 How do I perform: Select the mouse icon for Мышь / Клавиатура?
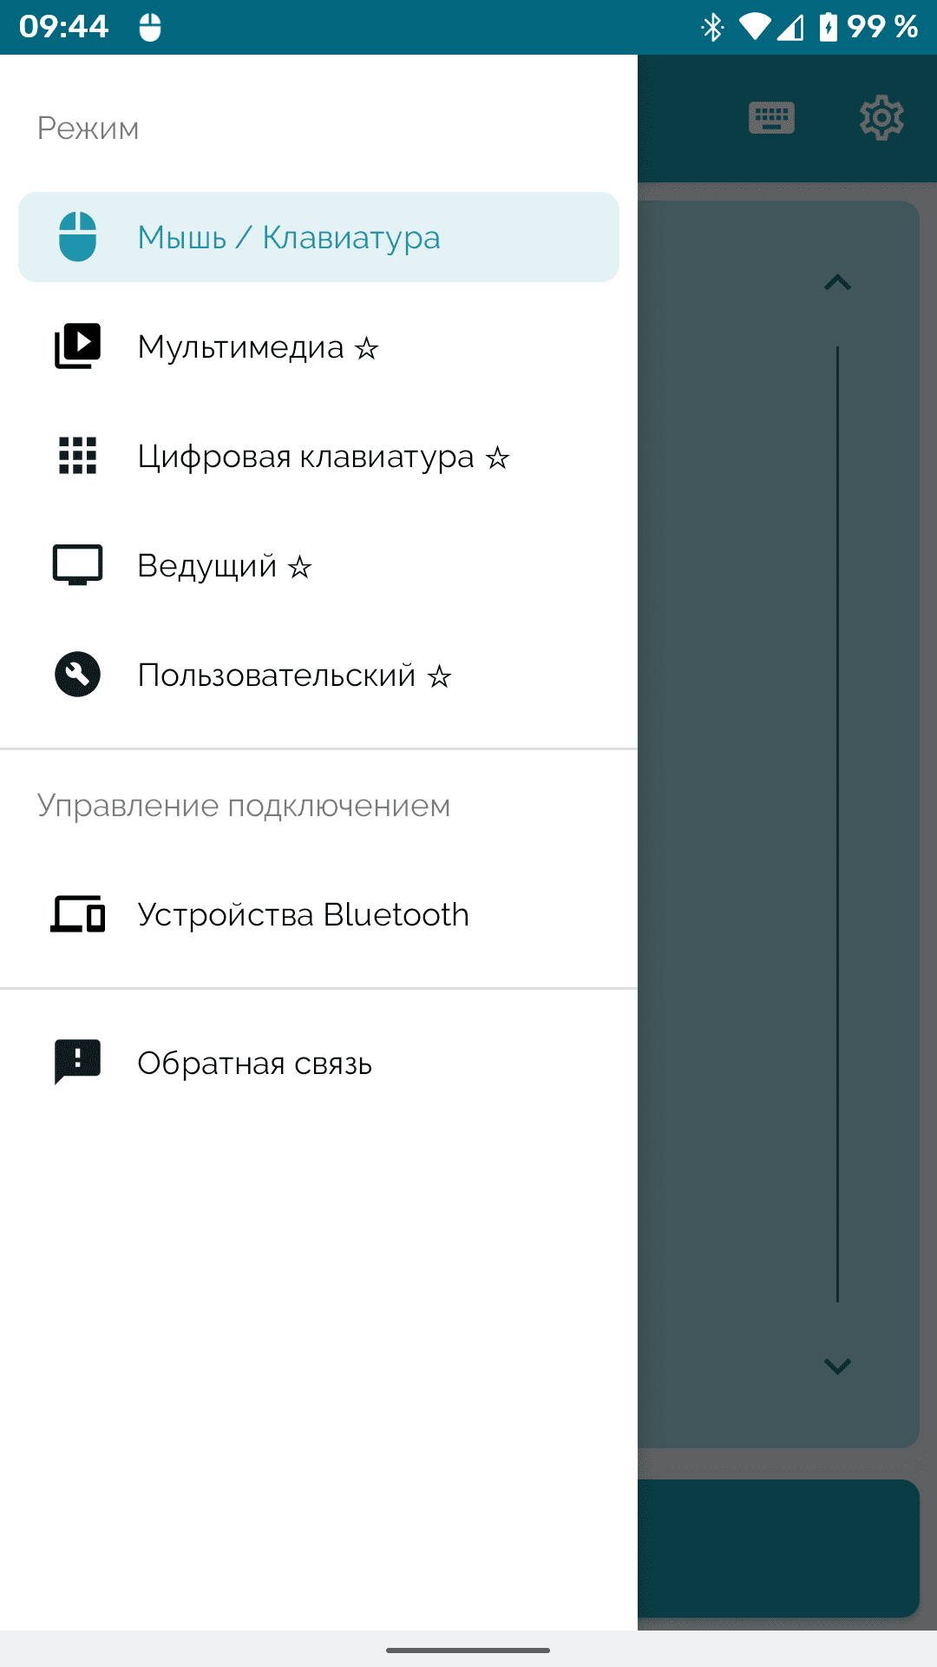77,237
